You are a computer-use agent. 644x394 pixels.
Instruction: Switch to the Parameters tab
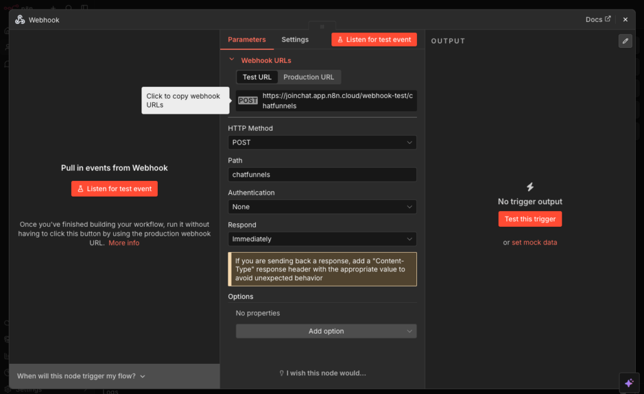pyautogui.click(x=247, y=40)
